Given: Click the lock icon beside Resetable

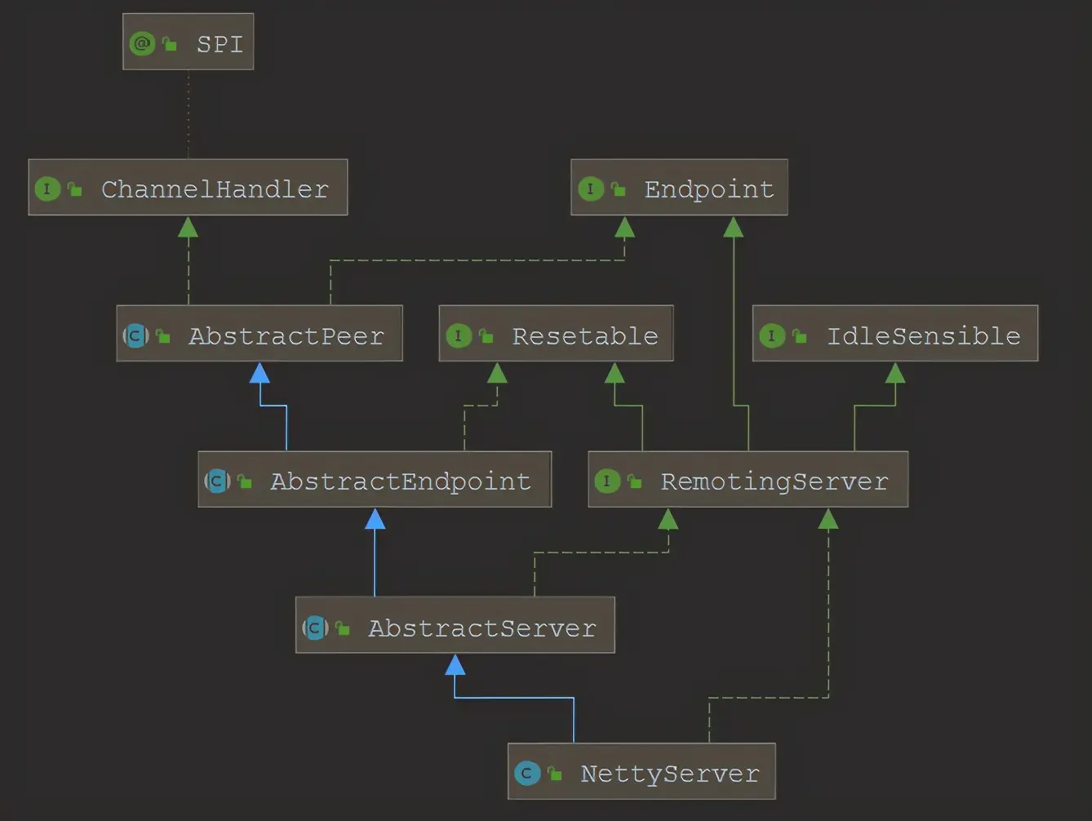Looking at the screenshot, I should [x=486, y=335].
